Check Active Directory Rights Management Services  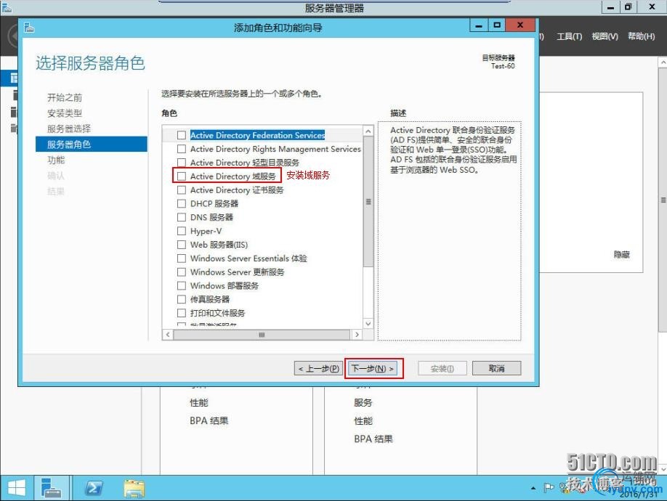(x=182, y=149)
